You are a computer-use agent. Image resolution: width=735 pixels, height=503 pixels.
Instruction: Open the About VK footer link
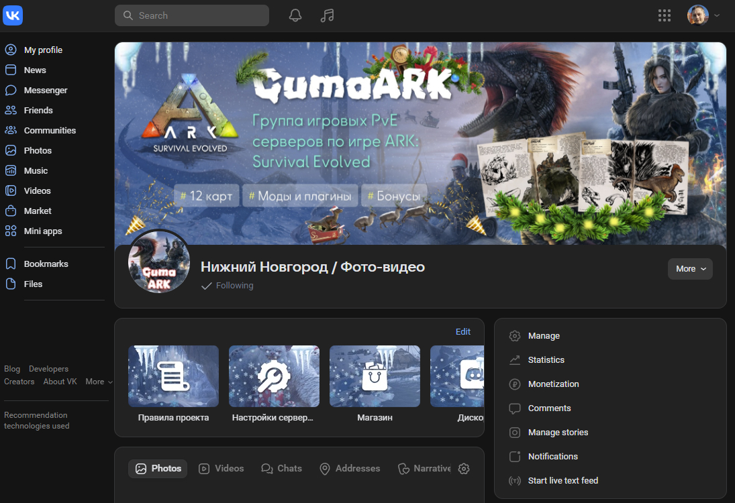coord(60,381)
